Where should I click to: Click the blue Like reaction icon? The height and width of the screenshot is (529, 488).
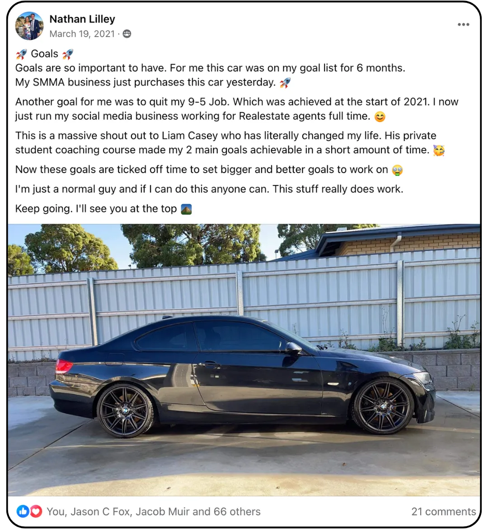coord(23,511)
